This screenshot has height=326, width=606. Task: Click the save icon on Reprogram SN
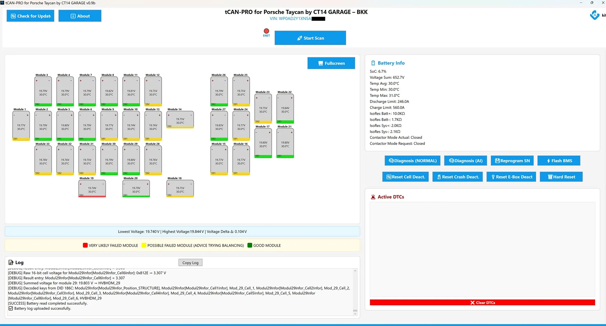click(x=497, y=161)
